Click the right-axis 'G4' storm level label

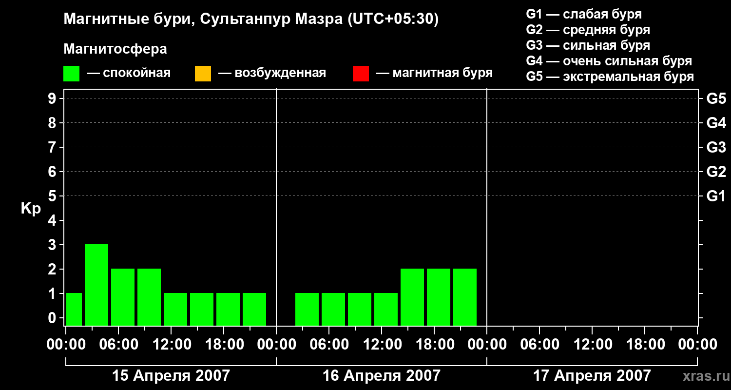[716, 123]
